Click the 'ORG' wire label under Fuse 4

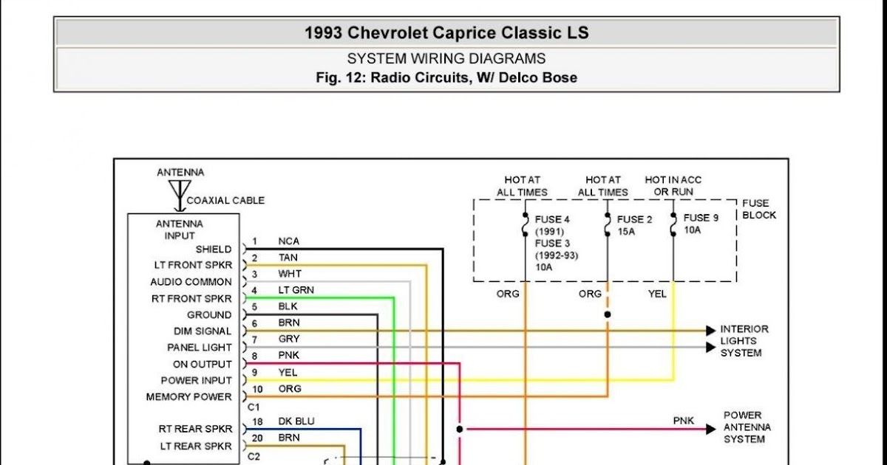click(x=508, y=294)
